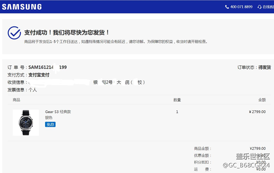The width and height of the screenshot is (274, 173).
Task: Open the 在线客服 online service link
Action: tap(268, 7)
